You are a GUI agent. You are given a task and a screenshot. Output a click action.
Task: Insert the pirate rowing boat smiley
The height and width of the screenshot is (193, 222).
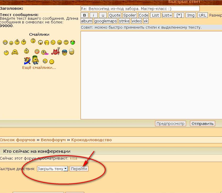tap(27, 61)
